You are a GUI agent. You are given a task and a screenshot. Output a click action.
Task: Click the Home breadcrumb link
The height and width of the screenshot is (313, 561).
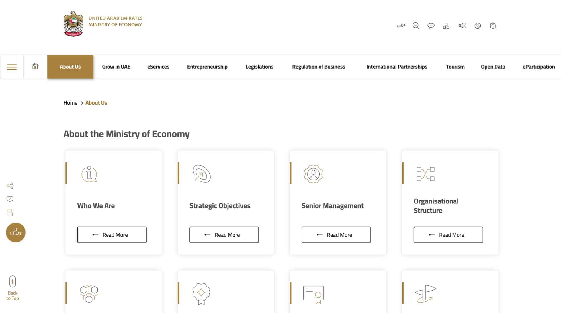pos(70,103)
